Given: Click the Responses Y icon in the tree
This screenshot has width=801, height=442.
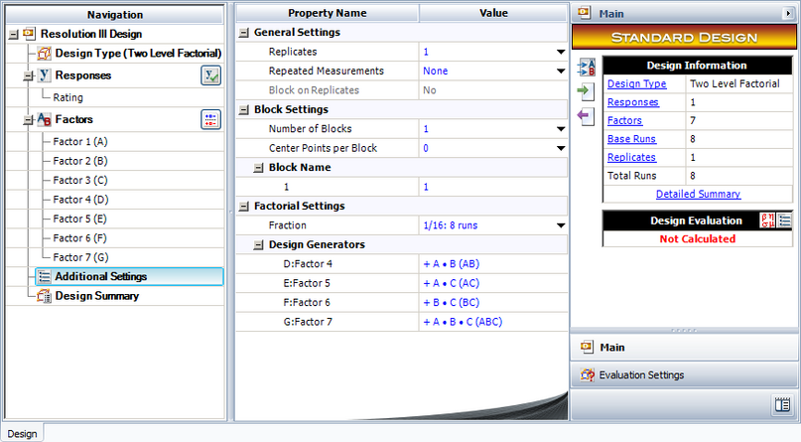Looking at the screenshot, I should pos(45,75).
